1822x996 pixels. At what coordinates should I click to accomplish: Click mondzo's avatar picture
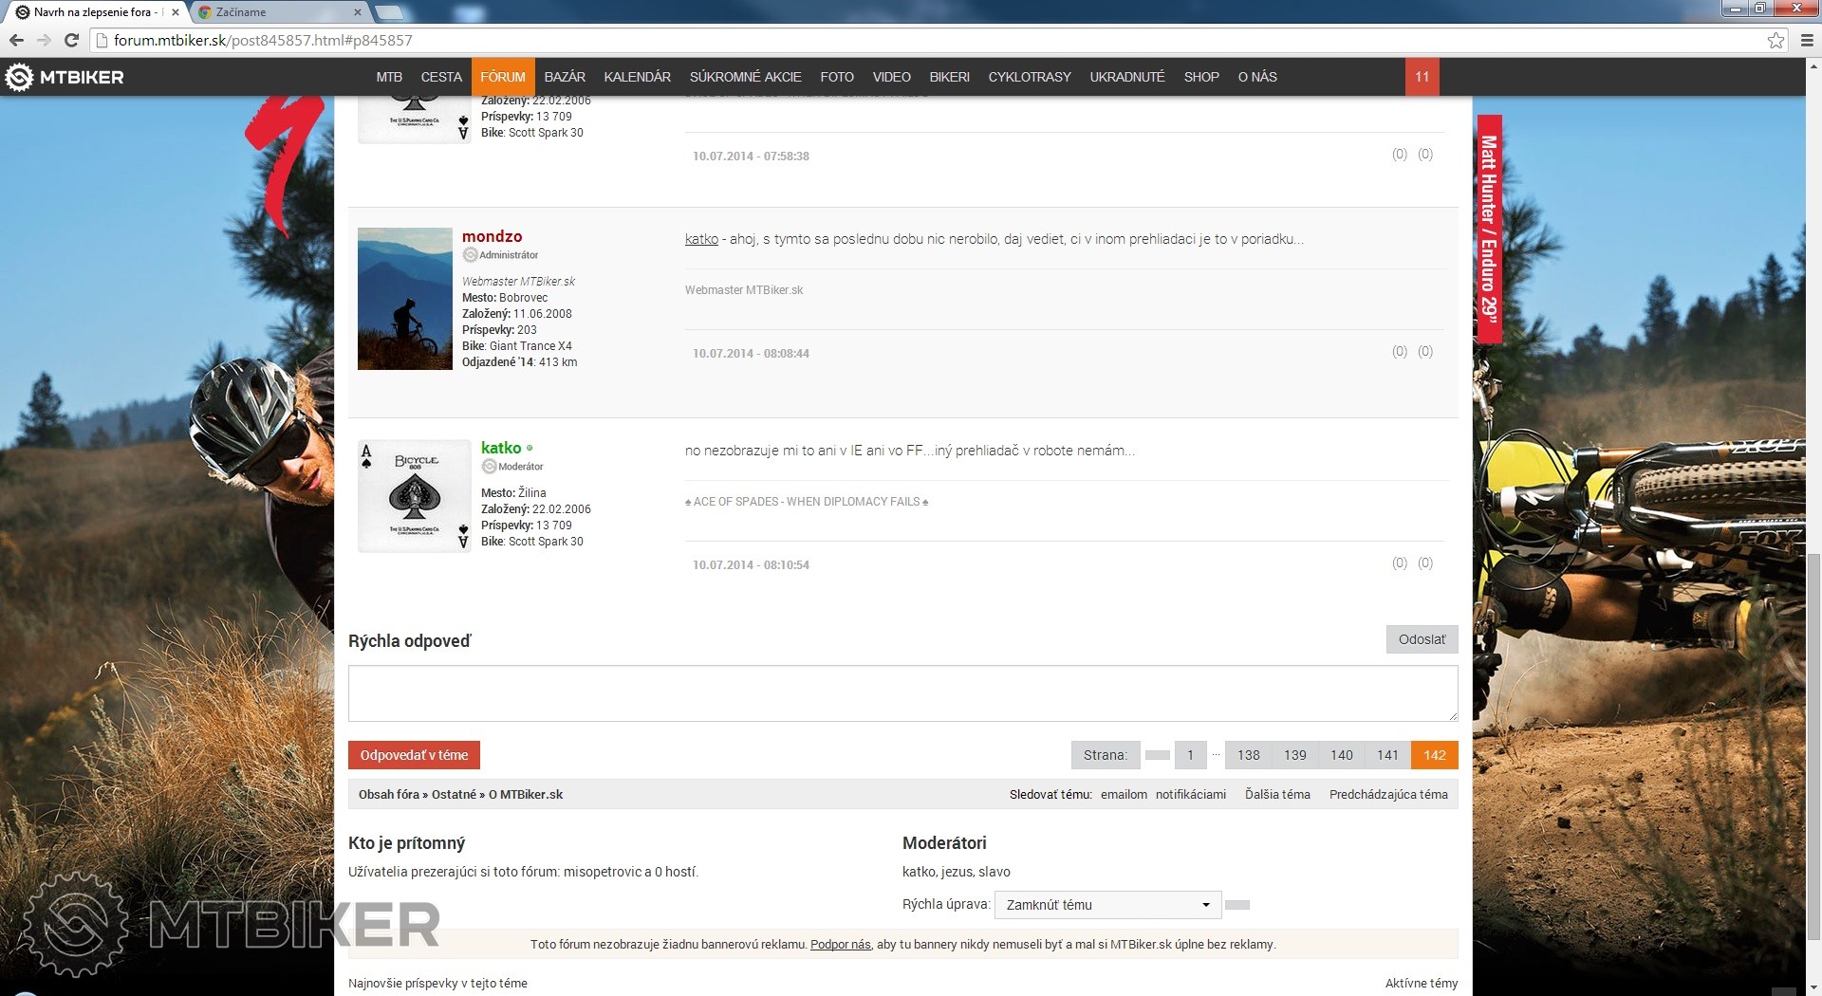point(404,299)
